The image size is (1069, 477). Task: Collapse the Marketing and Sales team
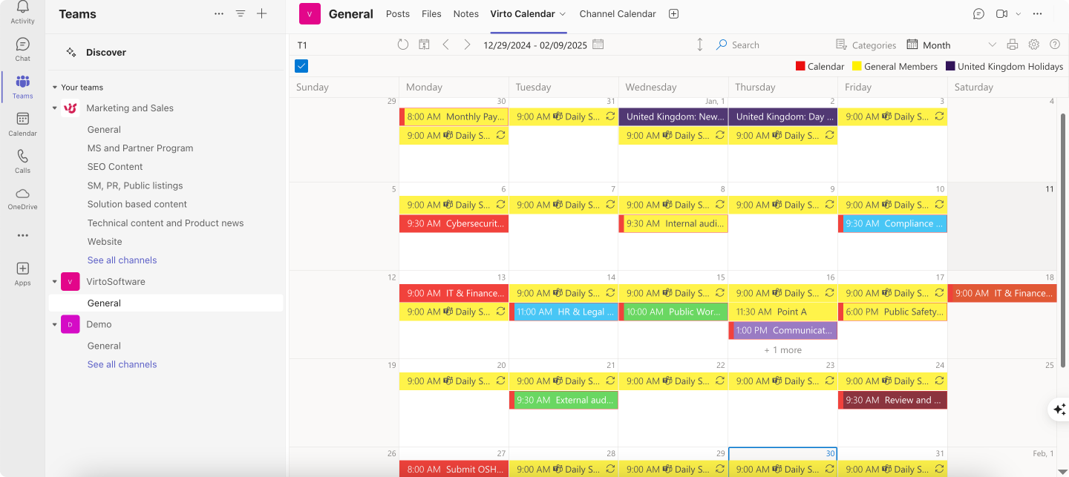coord(54,108)
